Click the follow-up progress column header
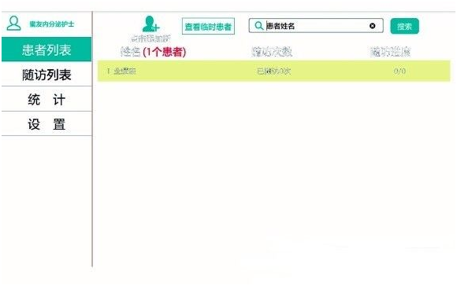 pos(390,52)
